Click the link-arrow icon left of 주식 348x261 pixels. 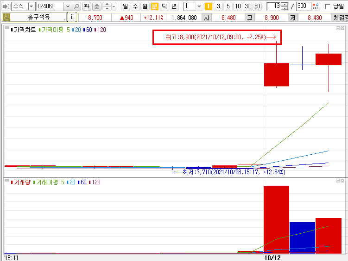(x=6, y=6)
